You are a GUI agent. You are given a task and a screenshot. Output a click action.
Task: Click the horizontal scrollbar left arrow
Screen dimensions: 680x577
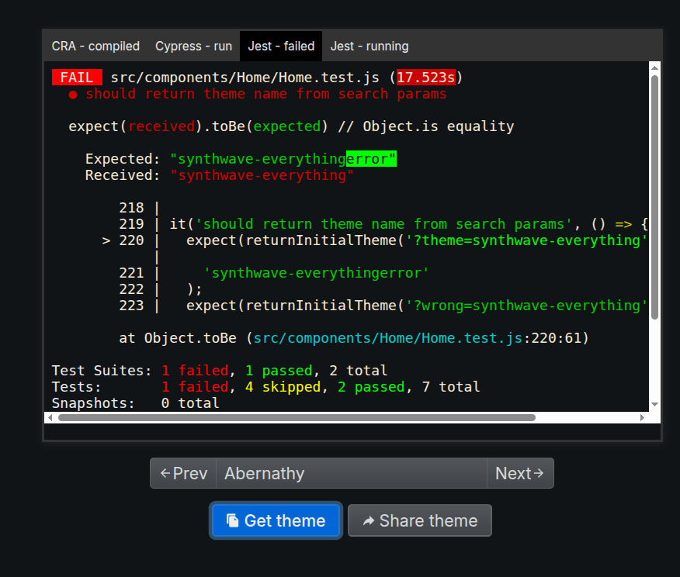pyautogui.click(x=50, y=417)
